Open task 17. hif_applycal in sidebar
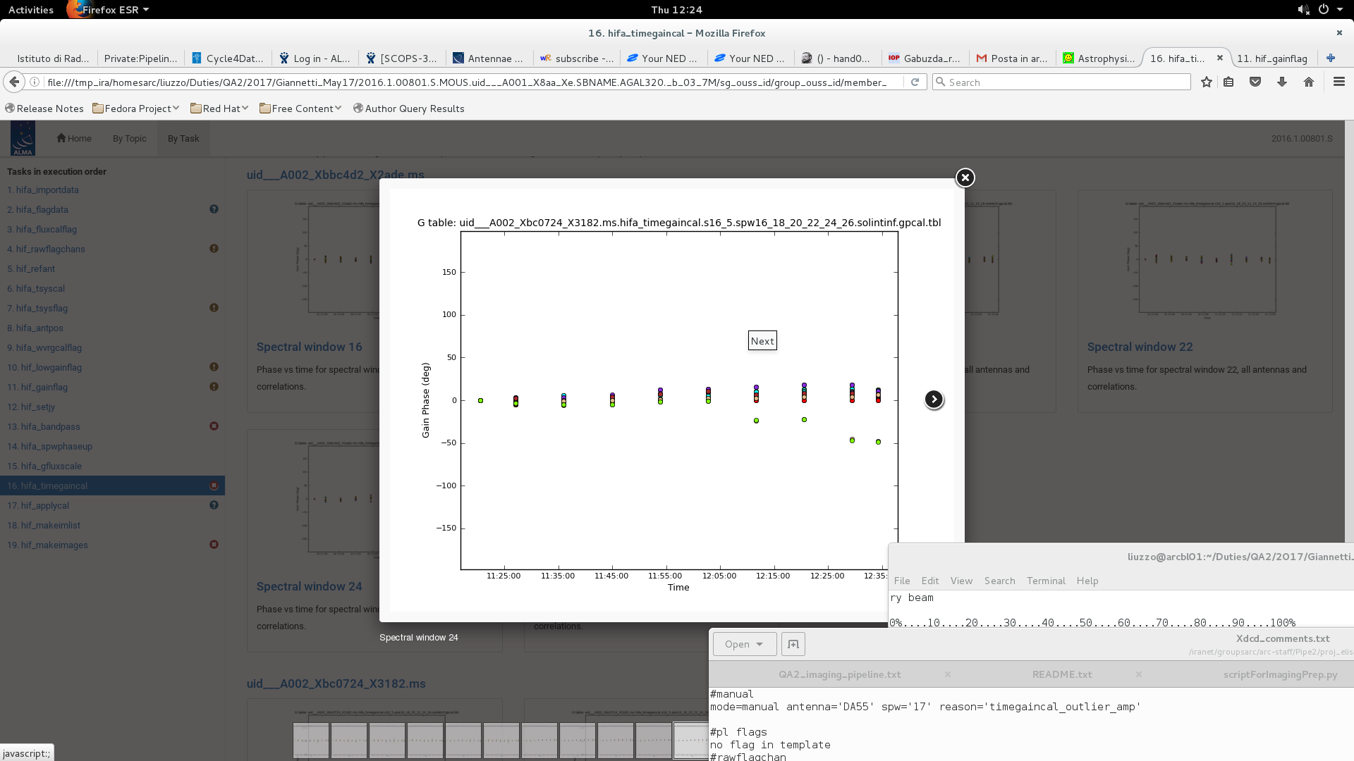This screenshot has height=761, width=1354. (38, 505)
